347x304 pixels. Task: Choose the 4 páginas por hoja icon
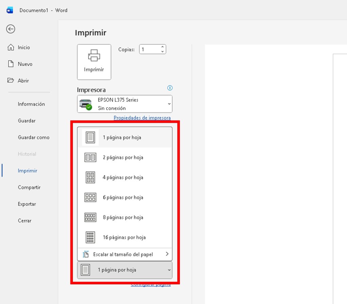coord(90,178)
